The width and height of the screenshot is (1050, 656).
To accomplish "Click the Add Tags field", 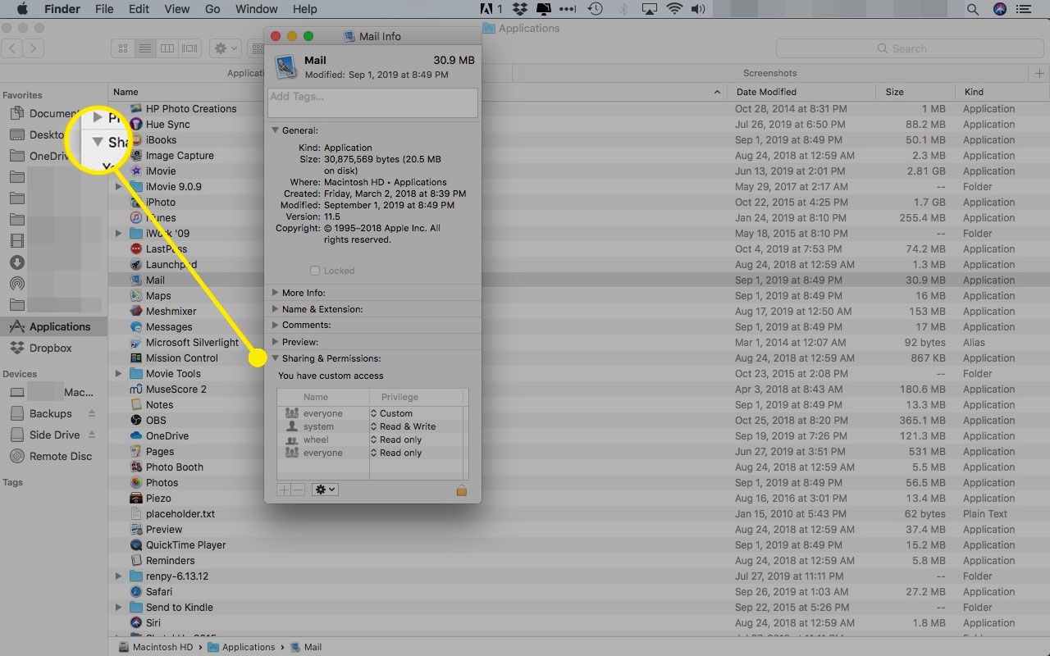I will (373, 102).
